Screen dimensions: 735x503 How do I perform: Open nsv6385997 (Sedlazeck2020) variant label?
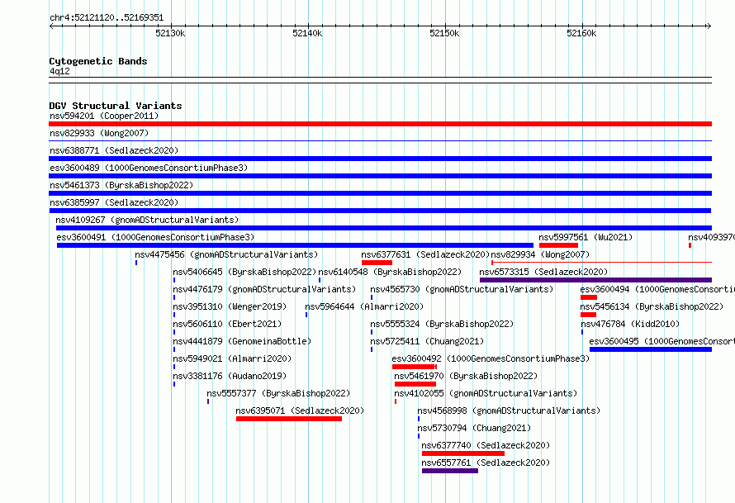tap(114, 202)
